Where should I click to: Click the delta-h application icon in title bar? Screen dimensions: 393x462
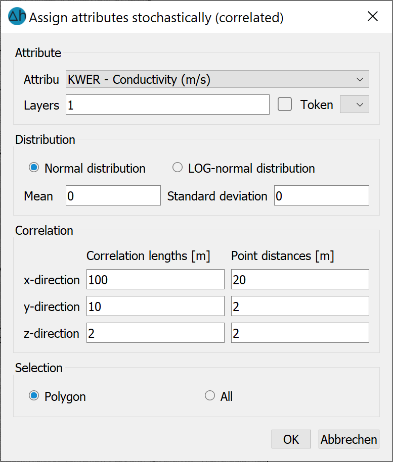17,17
